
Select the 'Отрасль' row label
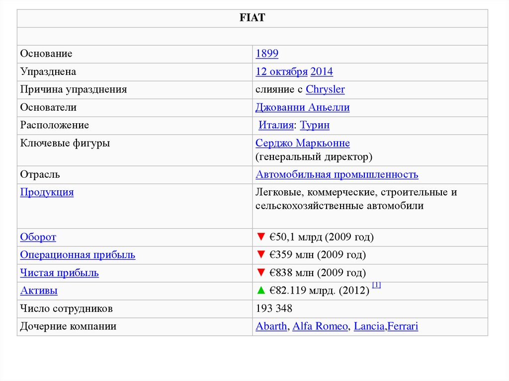click(40, 175)
